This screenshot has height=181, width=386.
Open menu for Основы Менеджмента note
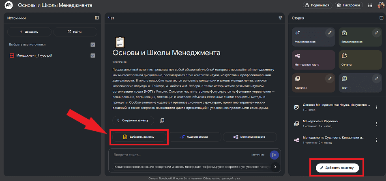376,107
